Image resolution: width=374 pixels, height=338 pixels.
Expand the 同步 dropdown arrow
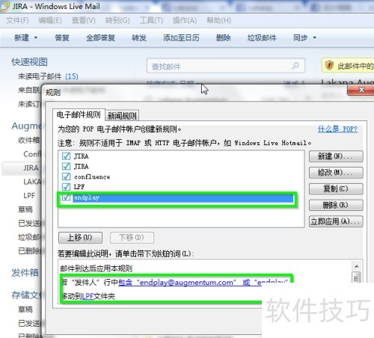tap(315, 38)
